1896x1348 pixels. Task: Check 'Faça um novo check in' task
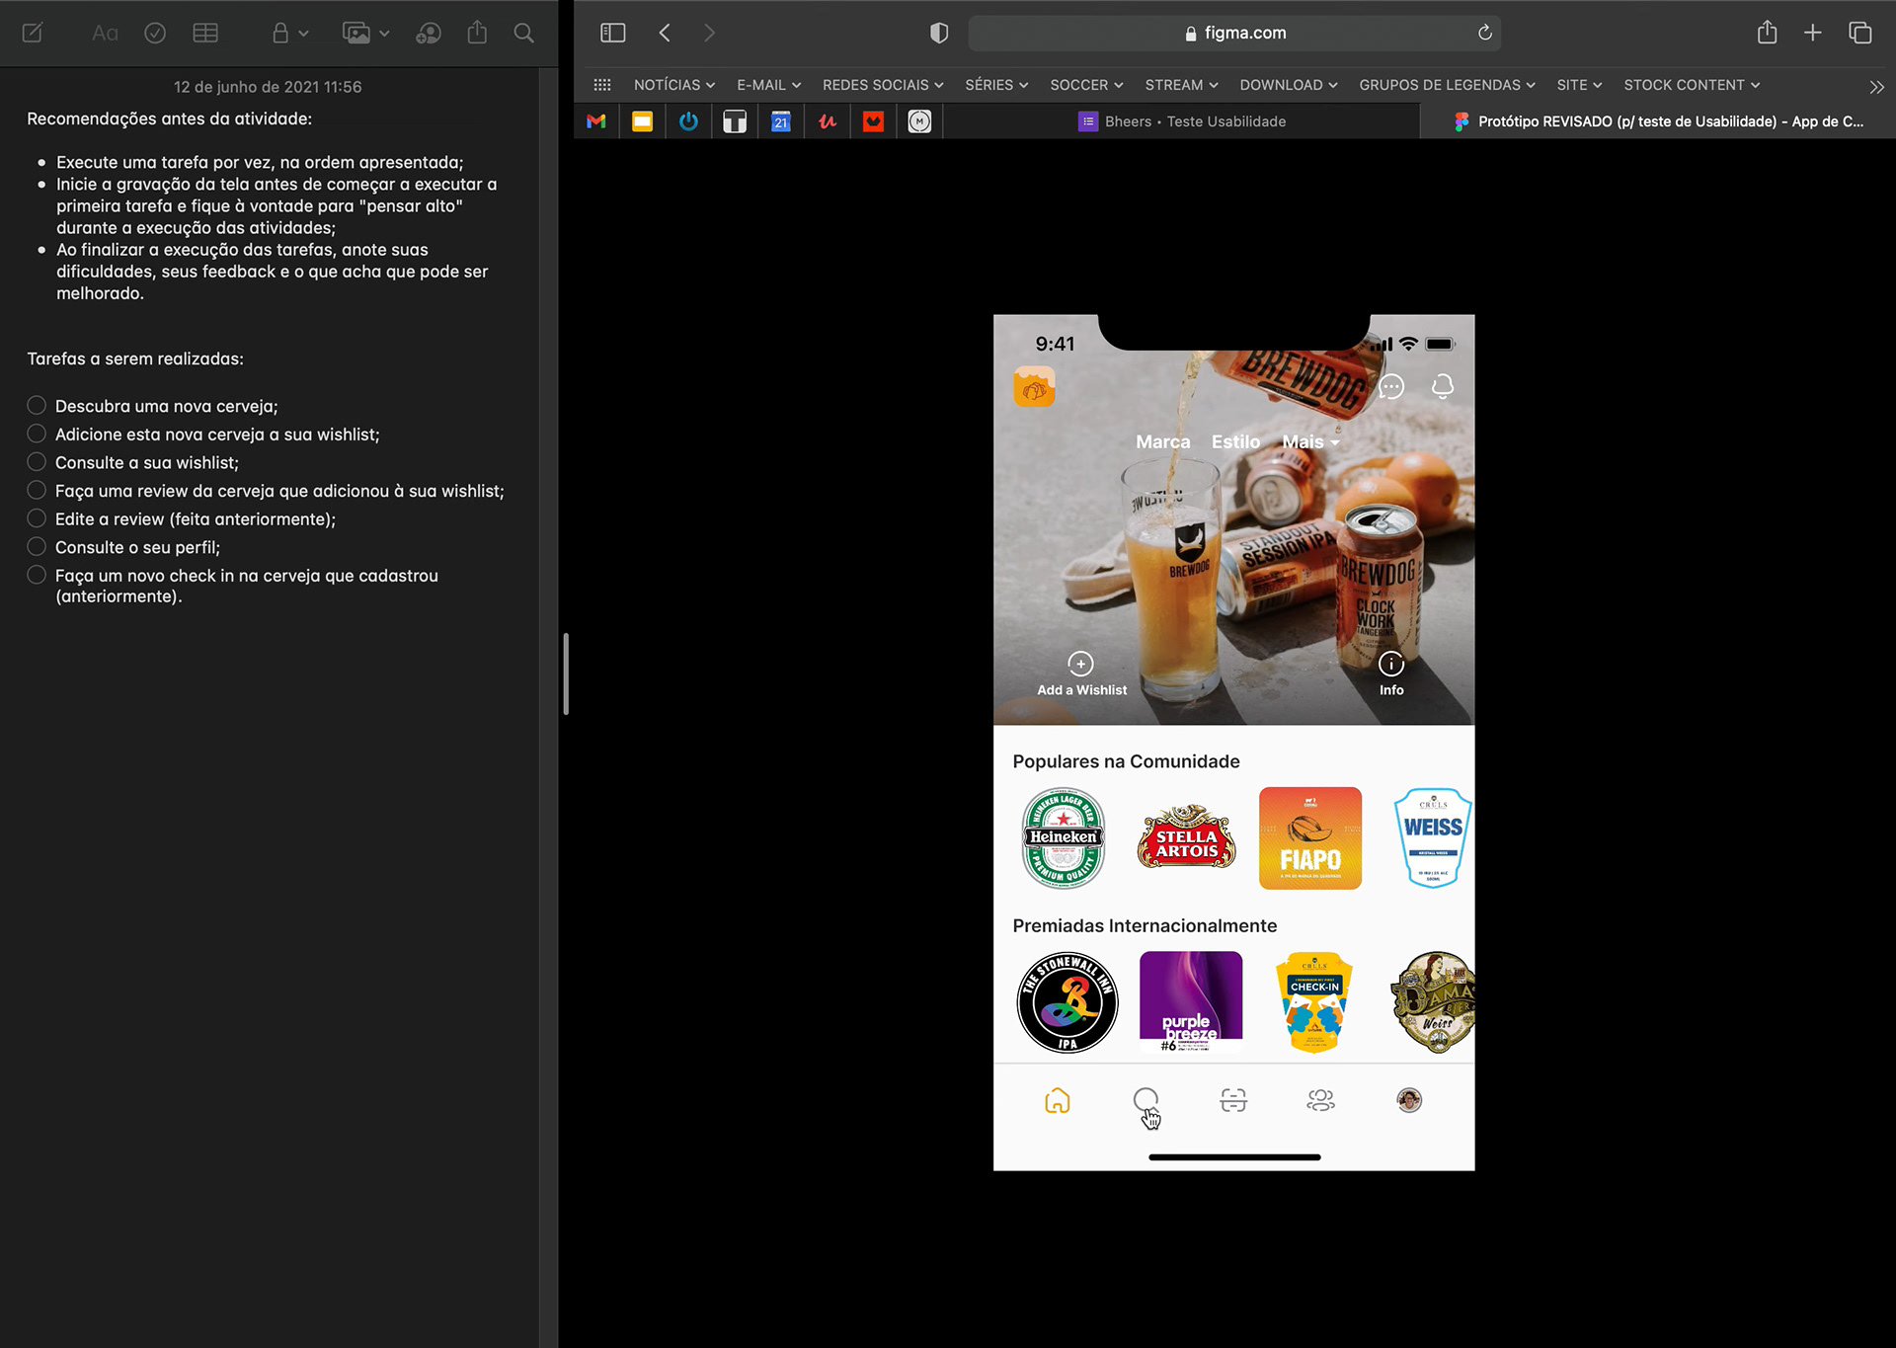(37, 575)
